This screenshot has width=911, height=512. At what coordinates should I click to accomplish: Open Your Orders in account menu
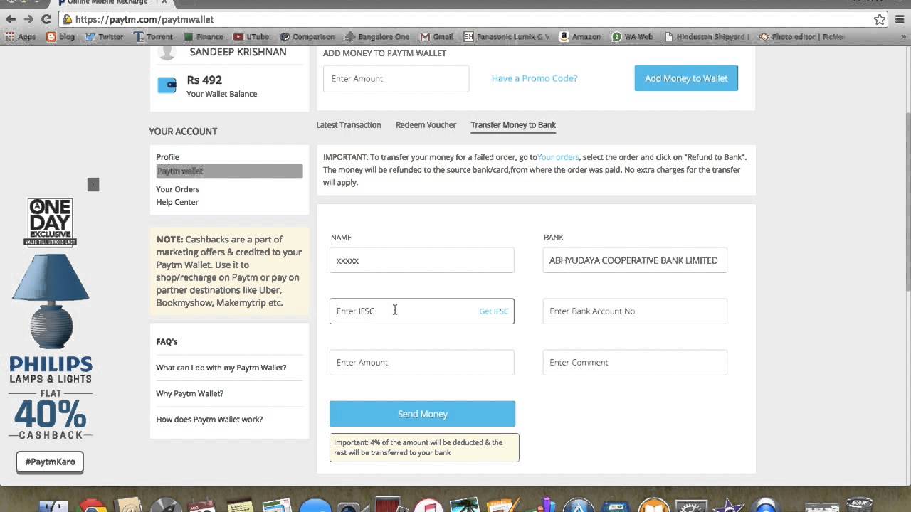coord(178,189)
